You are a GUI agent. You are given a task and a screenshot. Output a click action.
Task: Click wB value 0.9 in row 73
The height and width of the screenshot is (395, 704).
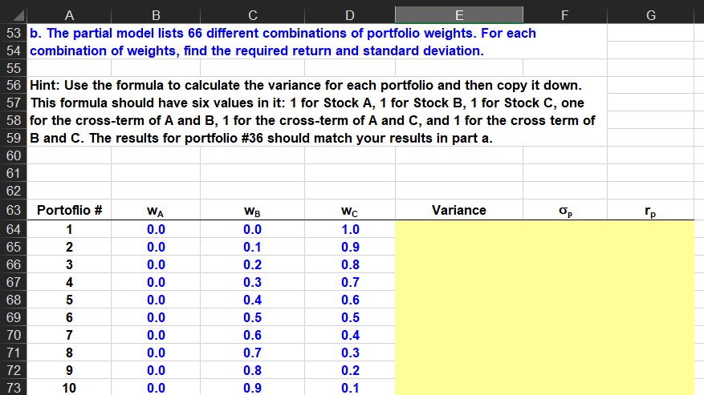coord(252,388)
